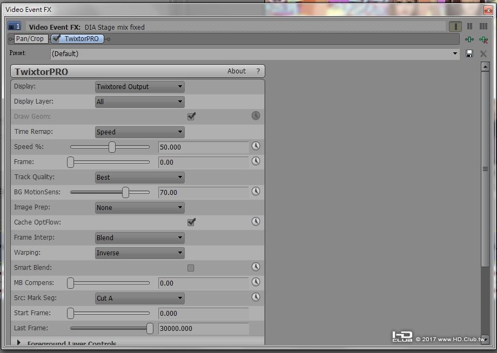Click the vertical scrollbar thumb
This screenshot has width=497, height=353.
tap(485, 169)
